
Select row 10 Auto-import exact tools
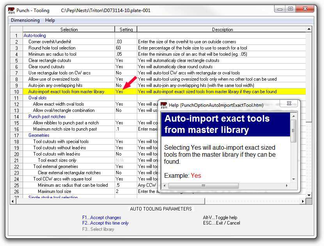pyautogui.click(x=66, y=92)
